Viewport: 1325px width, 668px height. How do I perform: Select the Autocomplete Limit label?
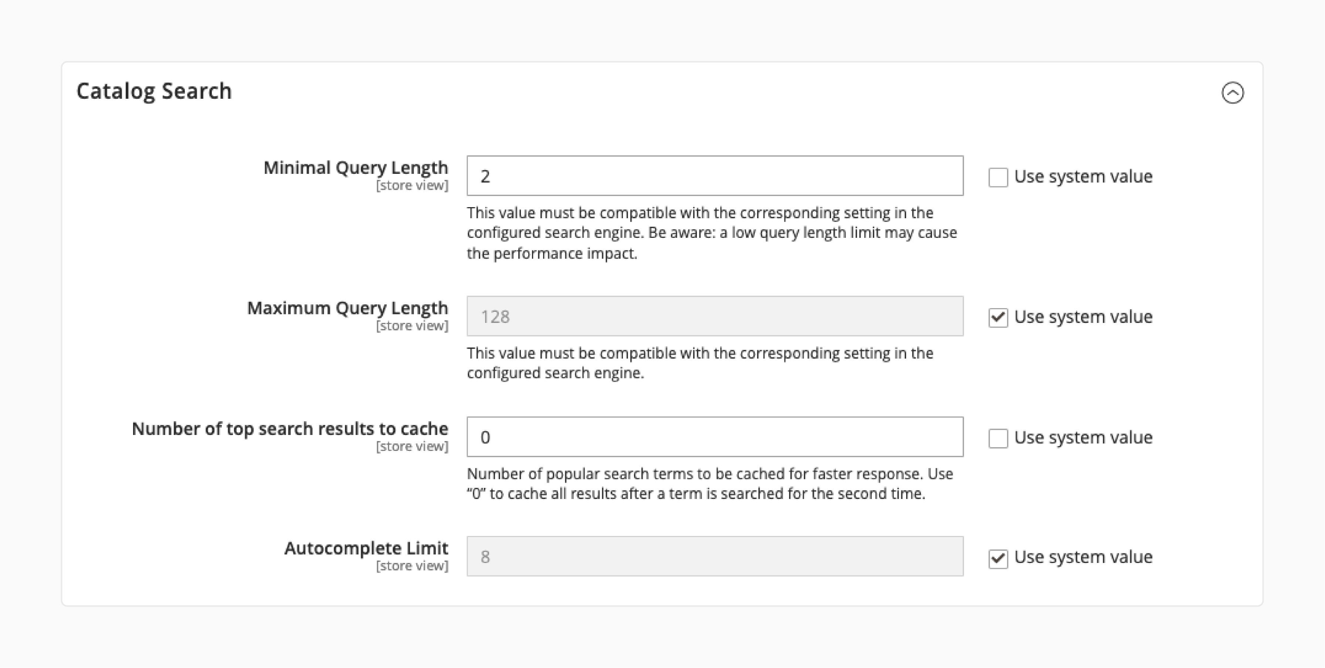click(366, 548)
